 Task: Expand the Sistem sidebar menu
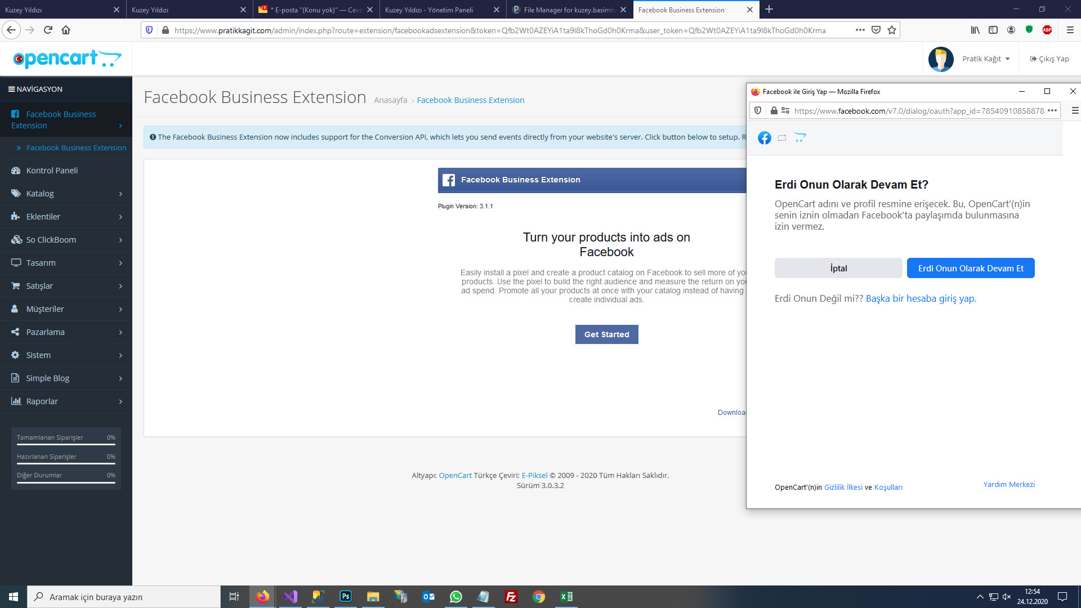tap(66, 355)
